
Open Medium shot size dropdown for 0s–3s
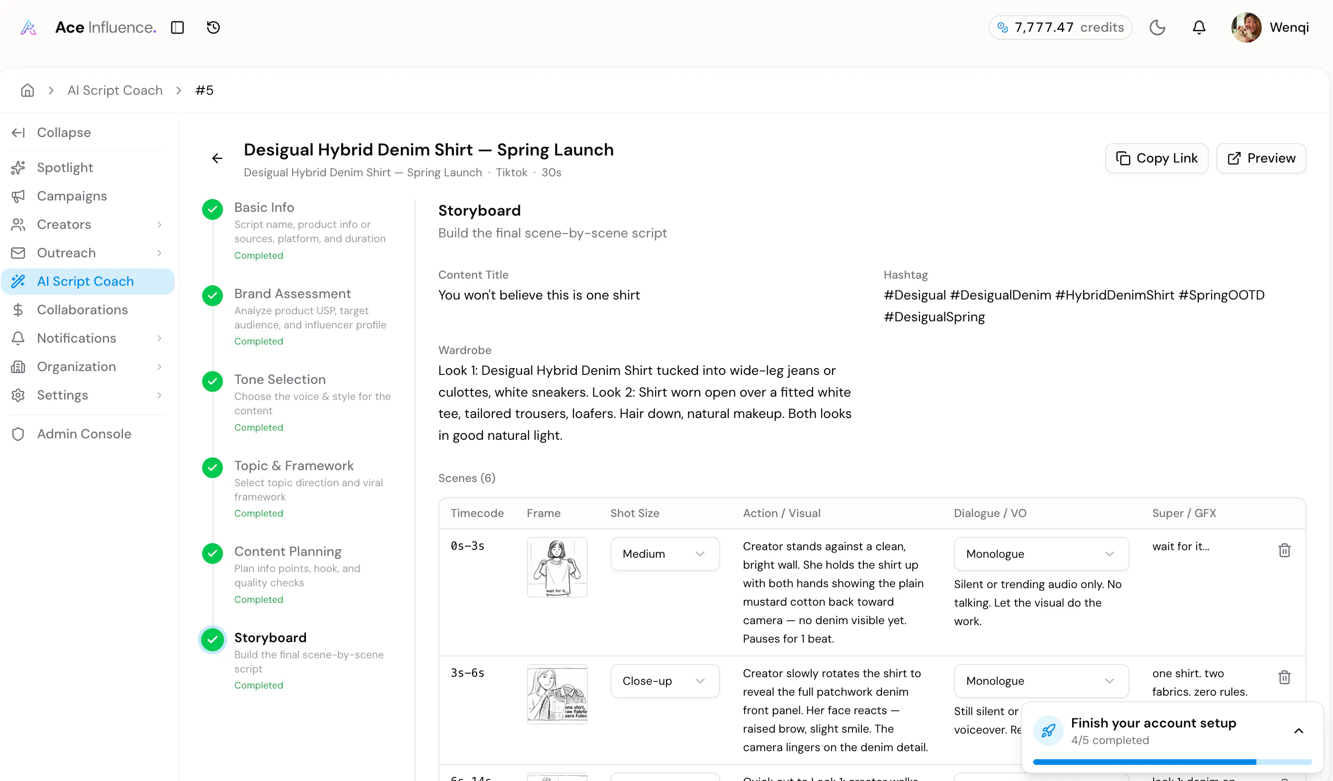665,554
